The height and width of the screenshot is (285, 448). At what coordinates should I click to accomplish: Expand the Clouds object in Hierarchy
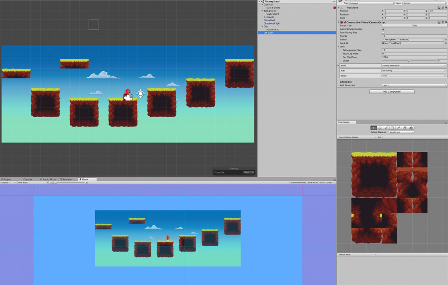point(265,17)
